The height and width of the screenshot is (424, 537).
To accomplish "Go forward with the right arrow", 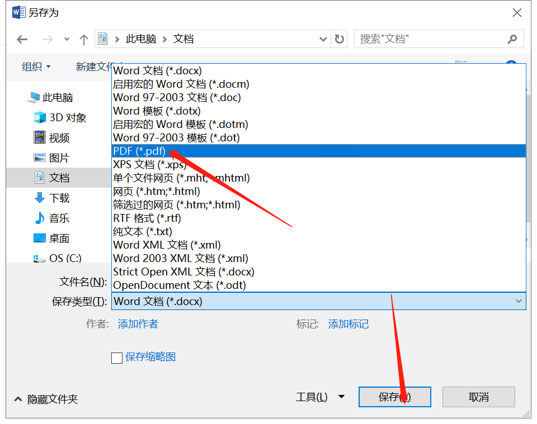I will 48,39.
